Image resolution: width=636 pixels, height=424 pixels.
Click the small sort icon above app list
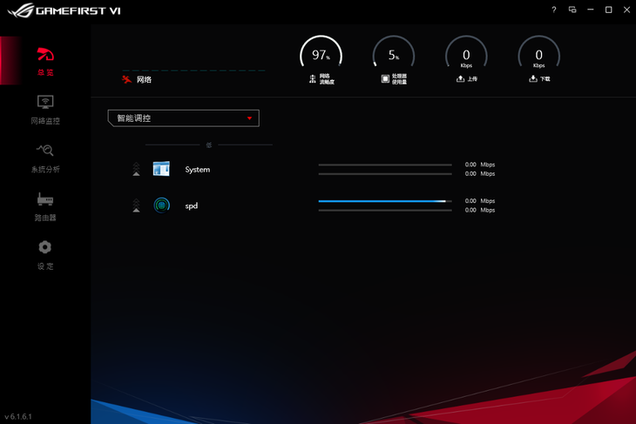(209, 145)
